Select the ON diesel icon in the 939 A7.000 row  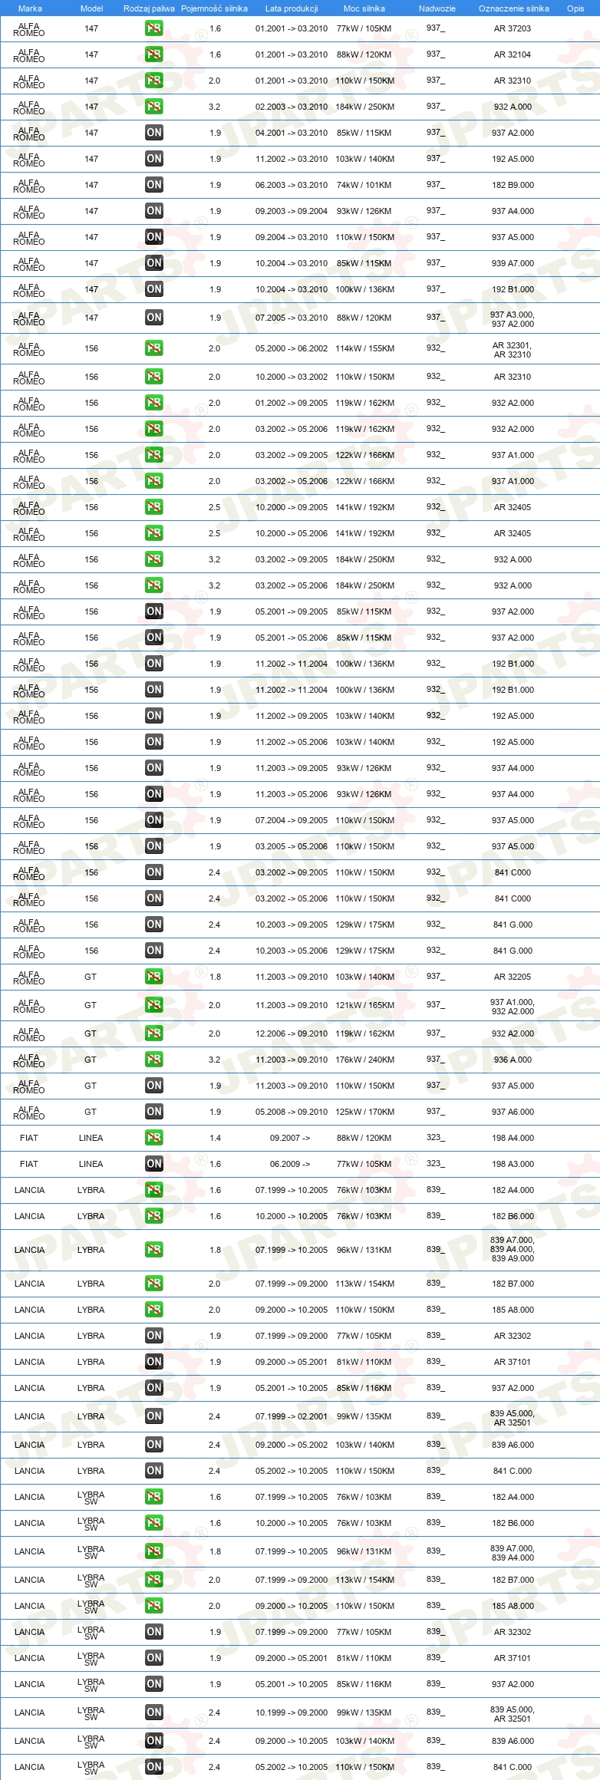click(x=153, y=263)
